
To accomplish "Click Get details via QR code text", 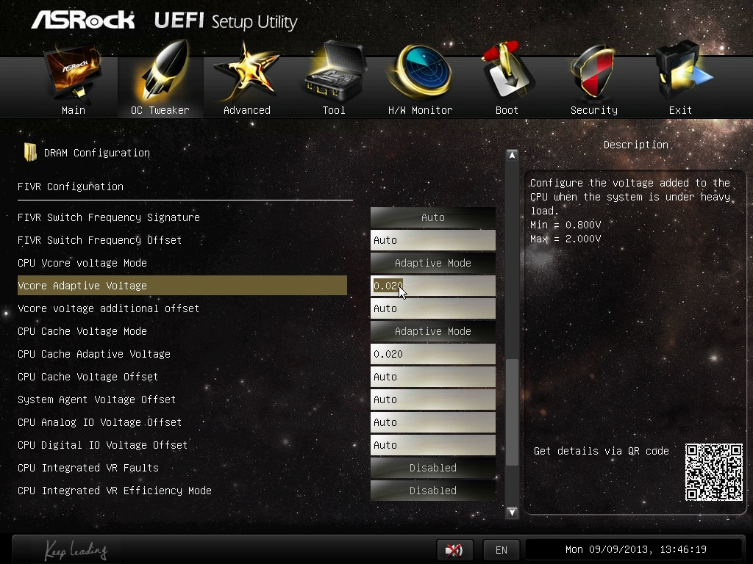I will click(602, 451).
